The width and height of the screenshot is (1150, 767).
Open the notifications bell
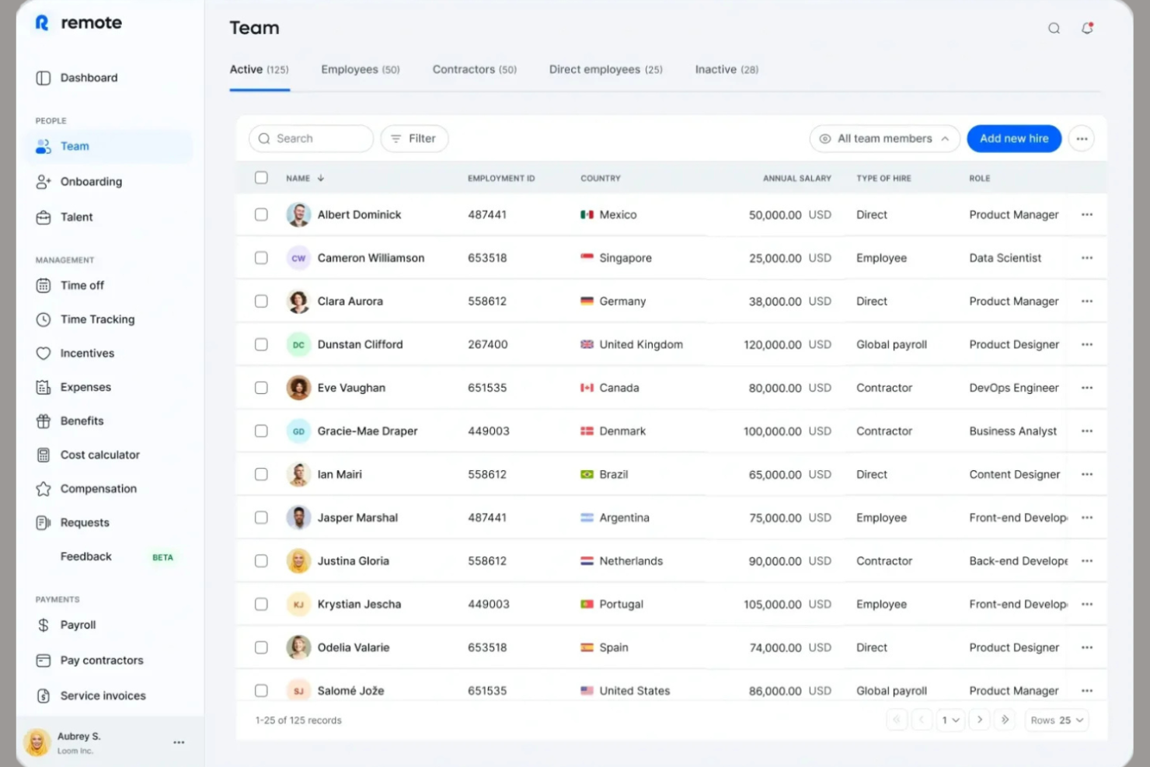pos(1087,28)
